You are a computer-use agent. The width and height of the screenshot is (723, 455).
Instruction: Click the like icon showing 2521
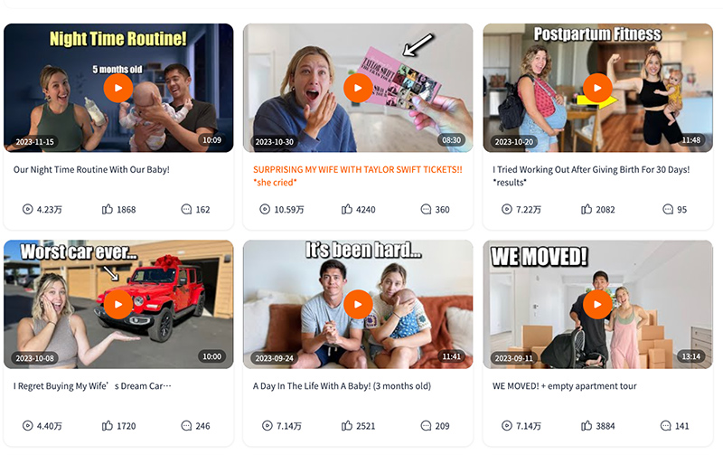click(347, 425)
